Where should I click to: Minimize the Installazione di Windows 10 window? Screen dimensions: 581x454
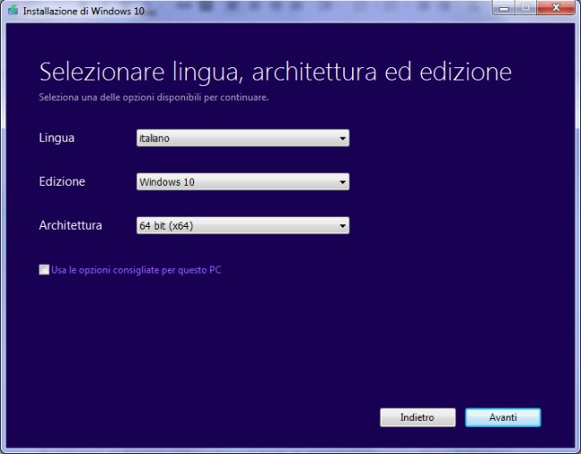coord(503,7)
